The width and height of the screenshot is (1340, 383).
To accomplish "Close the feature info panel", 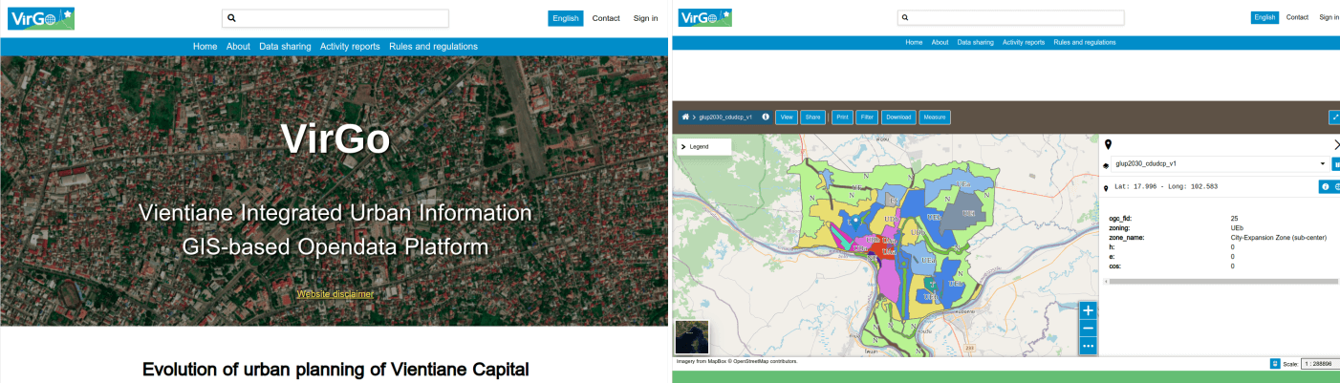I will (1336, 144).
